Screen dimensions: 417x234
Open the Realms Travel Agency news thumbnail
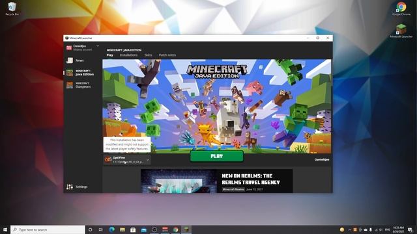[x=179, y=181]
